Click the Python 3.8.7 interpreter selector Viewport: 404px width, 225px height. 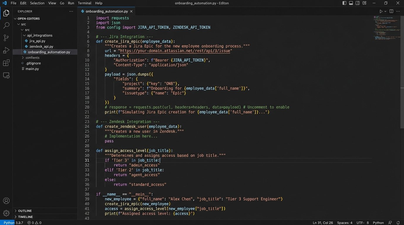tap(13, 223)
